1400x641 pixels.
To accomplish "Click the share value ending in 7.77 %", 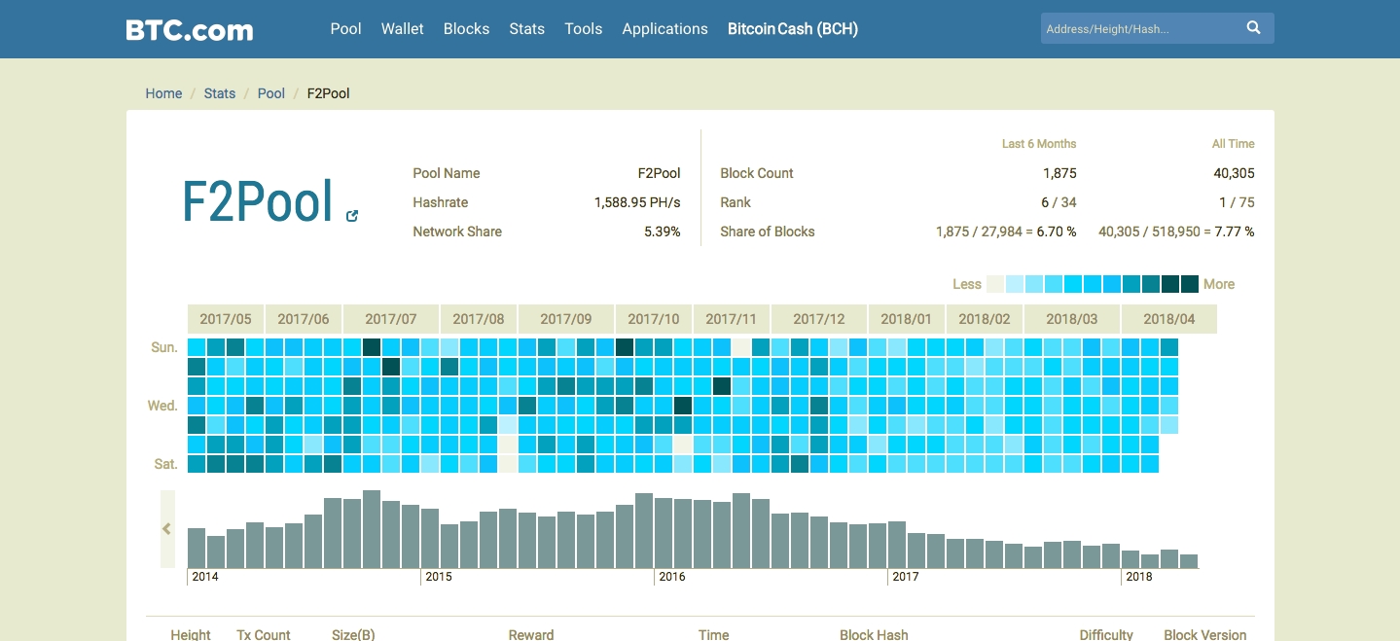I will (1176, 231).
